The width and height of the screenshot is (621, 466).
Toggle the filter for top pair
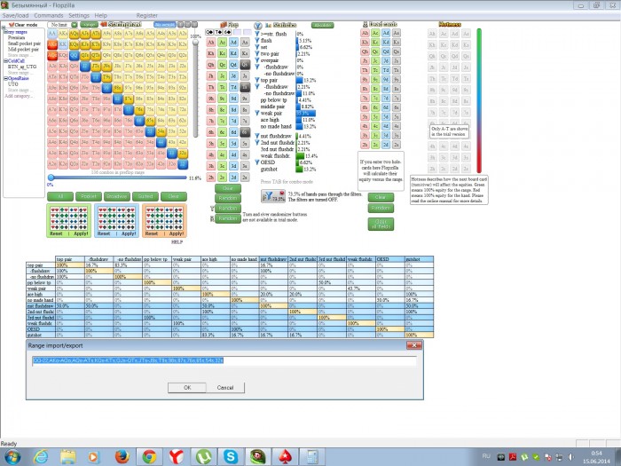(257, 80)
